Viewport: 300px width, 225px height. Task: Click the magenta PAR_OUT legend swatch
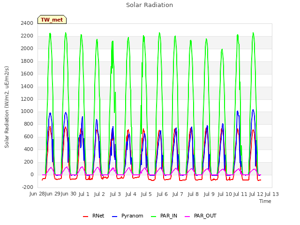(187, 217)
